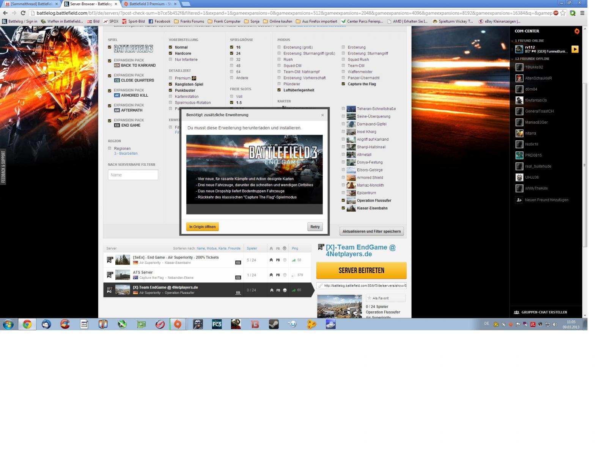Screen dimensions: 607x455
Task: Click 'In Origin öffnen' button
Action: [202, 227]
